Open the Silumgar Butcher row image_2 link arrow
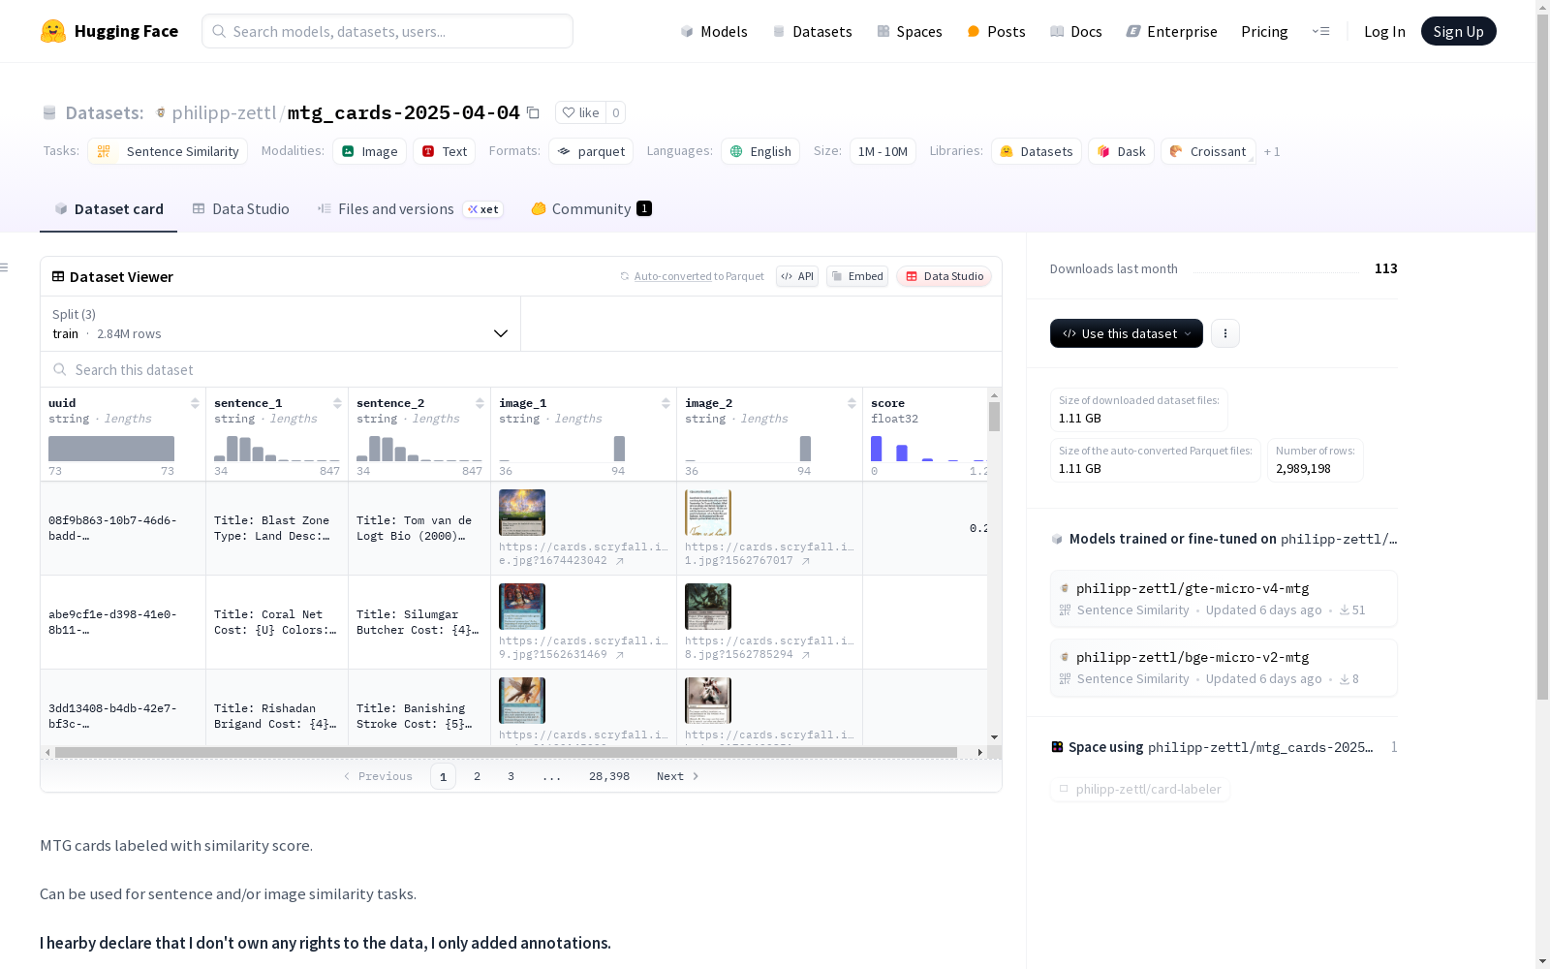 click(x=806, y=655)
